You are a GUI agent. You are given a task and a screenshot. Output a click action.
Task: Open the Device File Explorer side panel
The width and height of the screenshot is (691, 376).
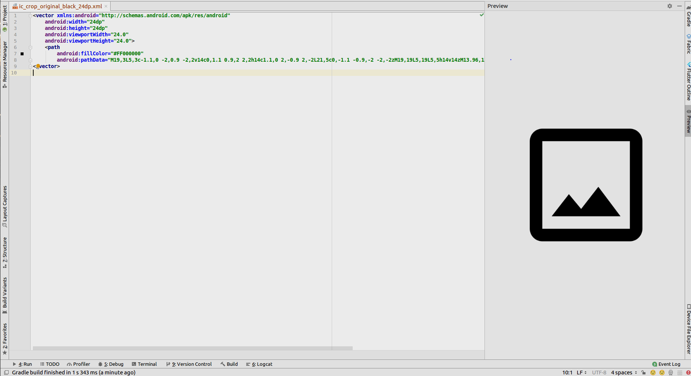click(x=688, y=329)
